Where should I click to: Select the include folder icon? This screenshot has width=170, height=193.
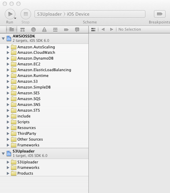point(14,116)
